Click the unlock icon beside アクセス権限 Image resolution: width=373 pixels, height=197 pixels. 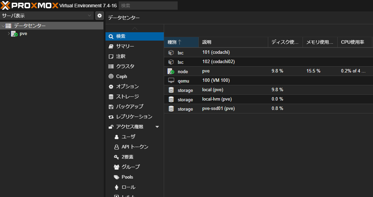pyautogui.click(x=111, y=127)
